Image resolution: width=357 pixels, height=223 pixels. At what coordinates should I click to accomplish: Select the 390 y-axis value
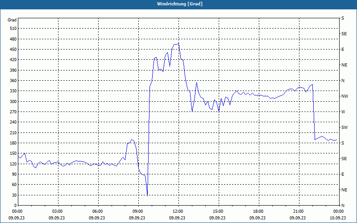(13, 70)
